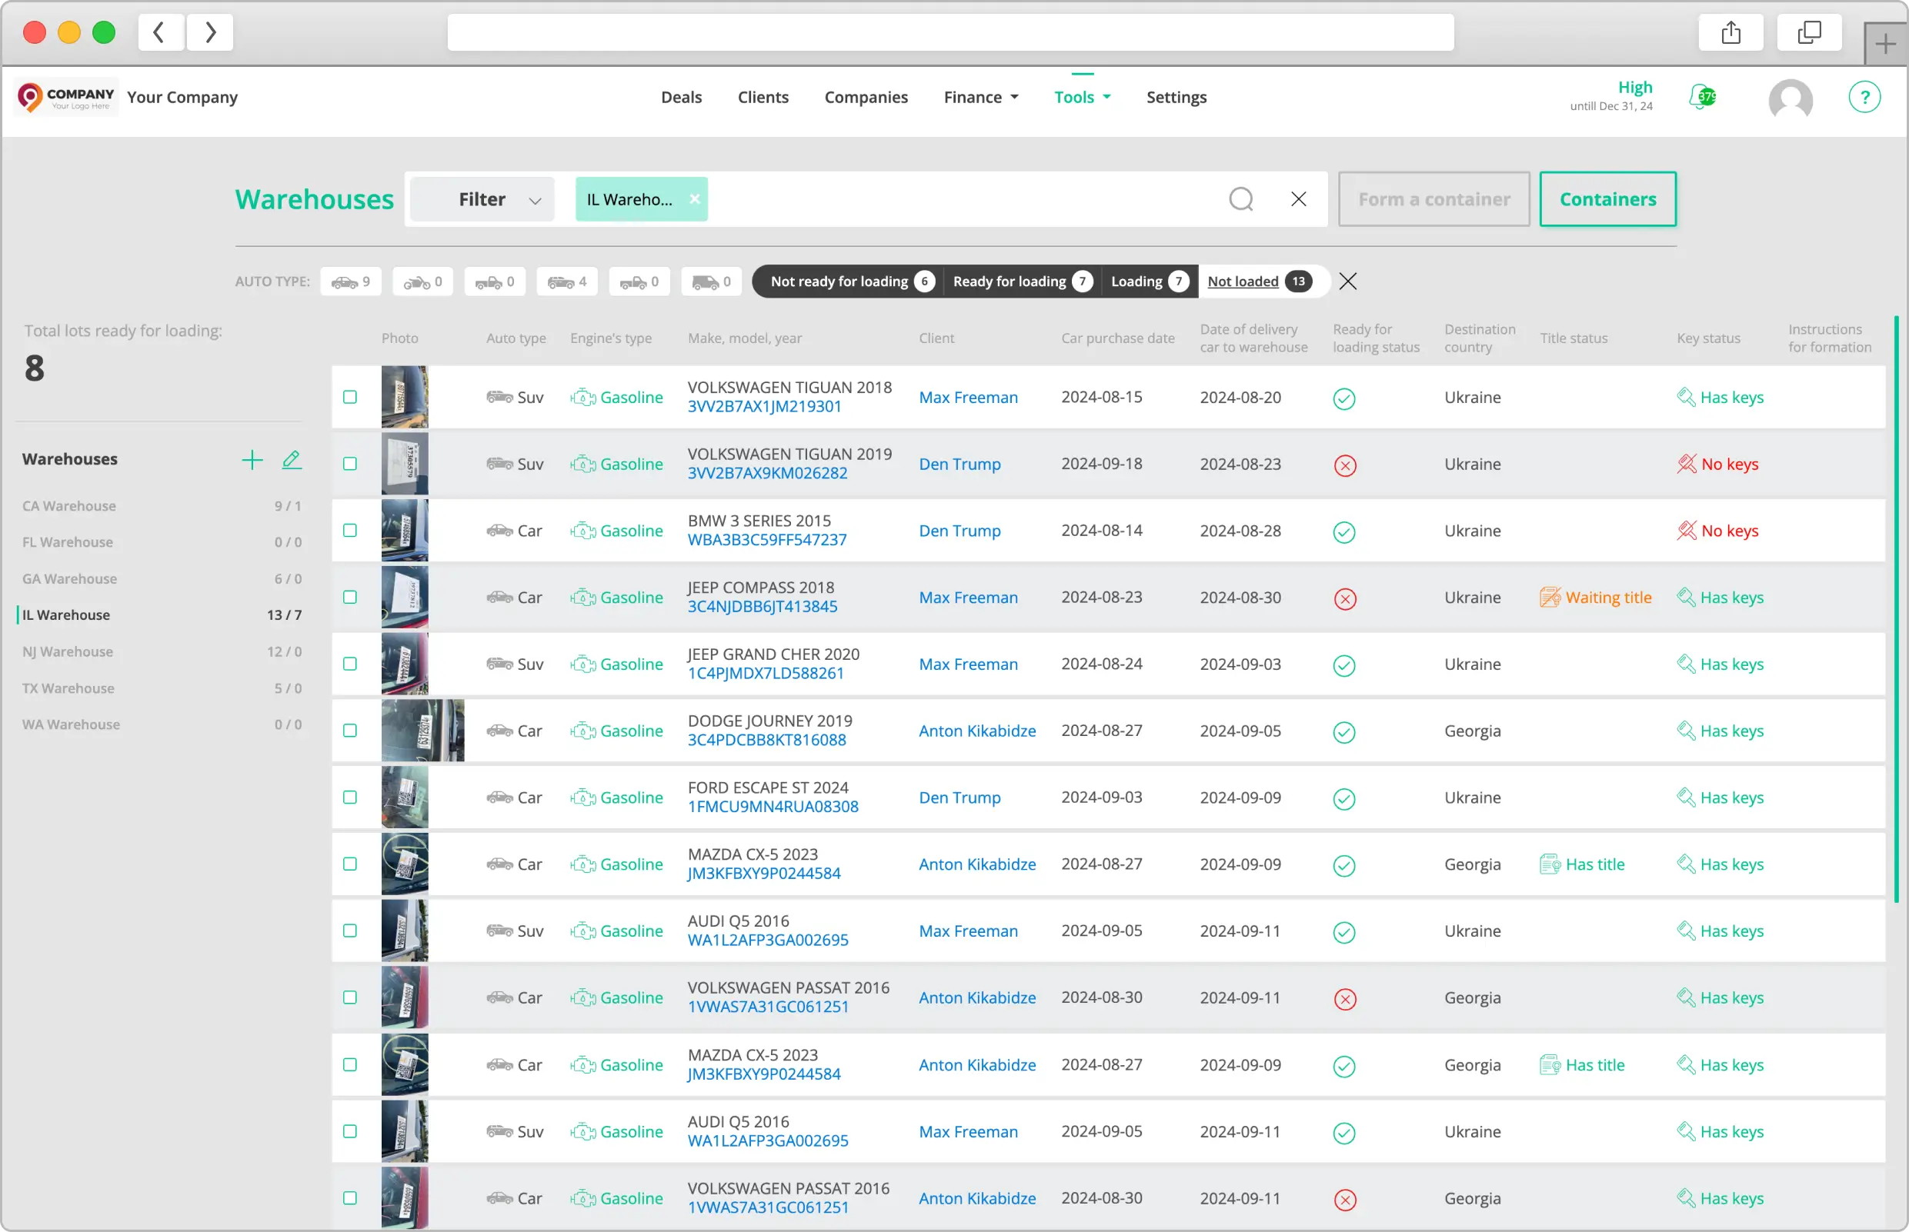Open the Clients page

tap(763, 97)
